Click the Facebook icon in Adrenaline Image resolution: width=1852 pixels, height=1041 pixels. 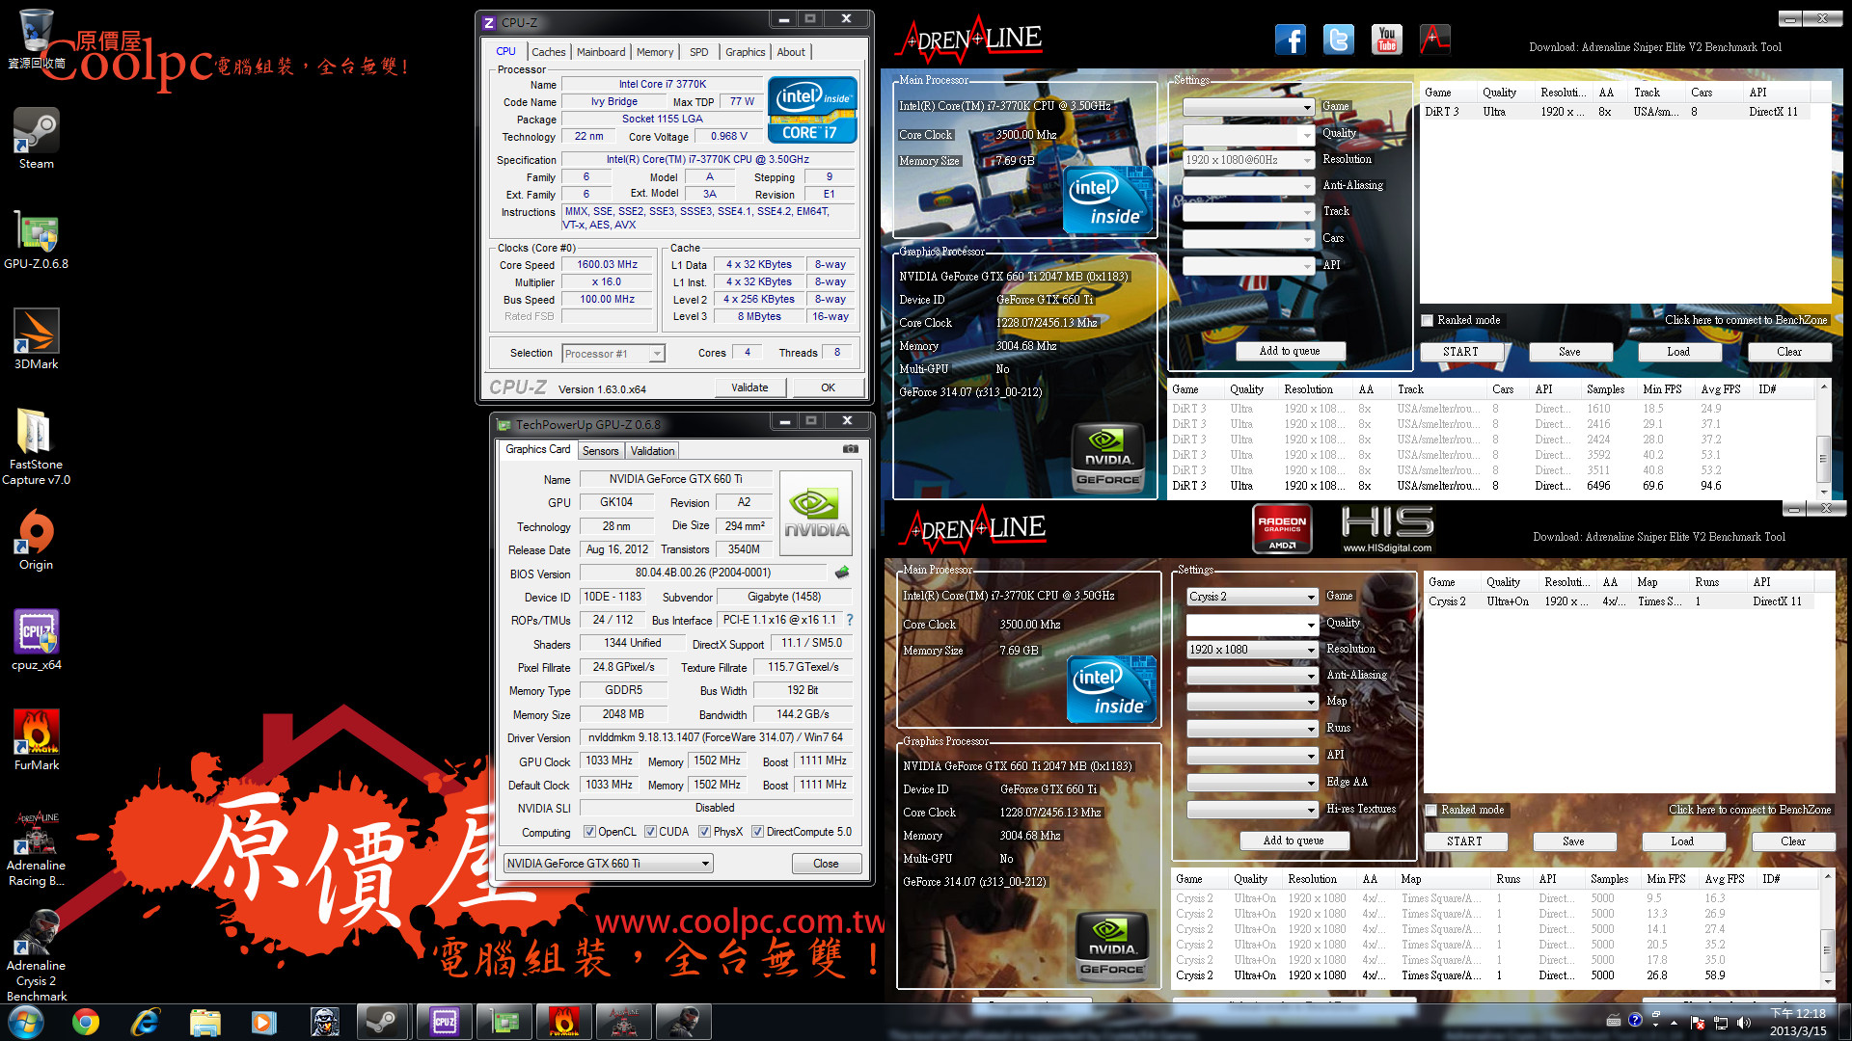point(1291,40)
